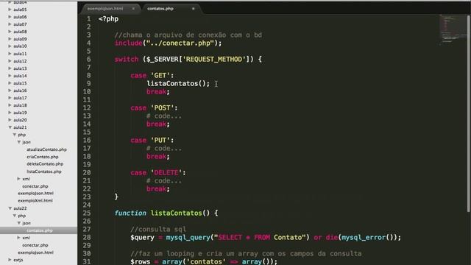The height and width of the screenshot is (265, 471).
Task: Open criaContato.php in the sidebar
Action: coord(43,157)
